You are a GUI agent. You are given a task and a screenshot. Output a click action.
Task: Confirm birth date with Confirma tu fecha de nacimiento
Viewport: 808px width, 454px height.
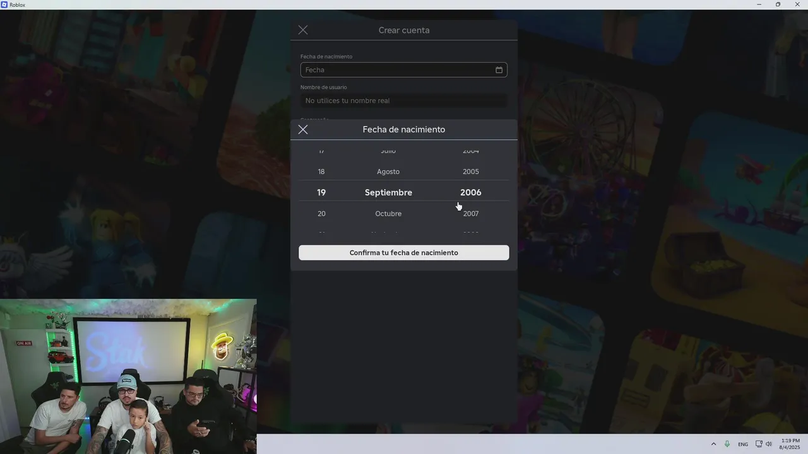coord(404,253)
